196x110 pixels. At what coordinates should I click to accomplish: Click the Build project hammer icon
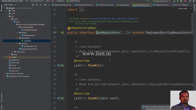[148, 1]
